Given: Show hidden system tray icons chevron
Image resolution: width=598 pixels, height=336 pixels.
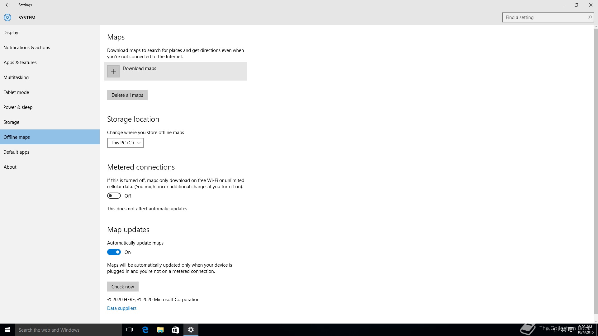Looking at the screenshot, I should click(x=548, y=330).
